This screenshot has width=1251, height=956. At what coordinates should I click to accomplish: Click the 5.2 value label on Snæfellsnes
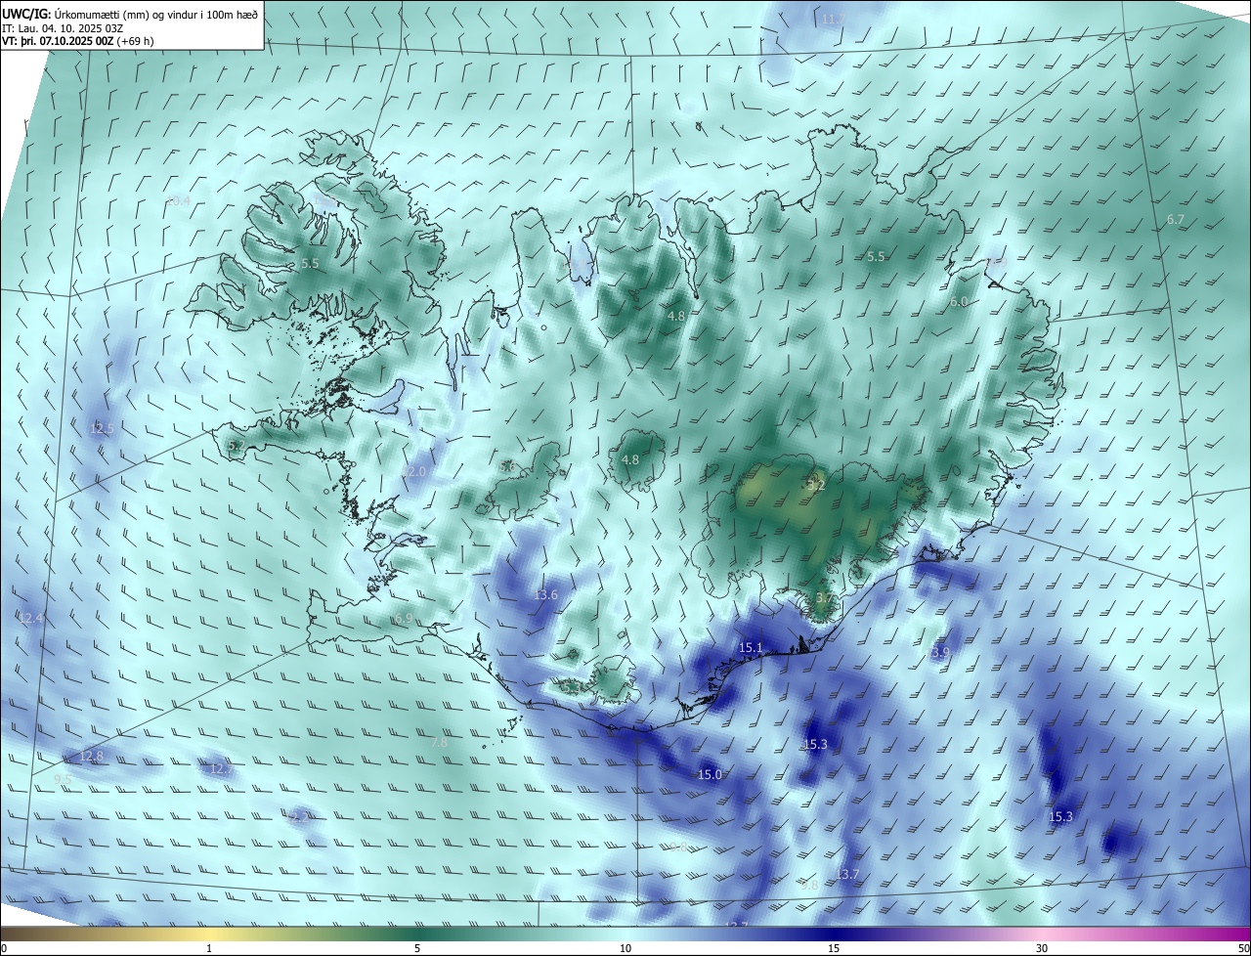pos(236,446)
